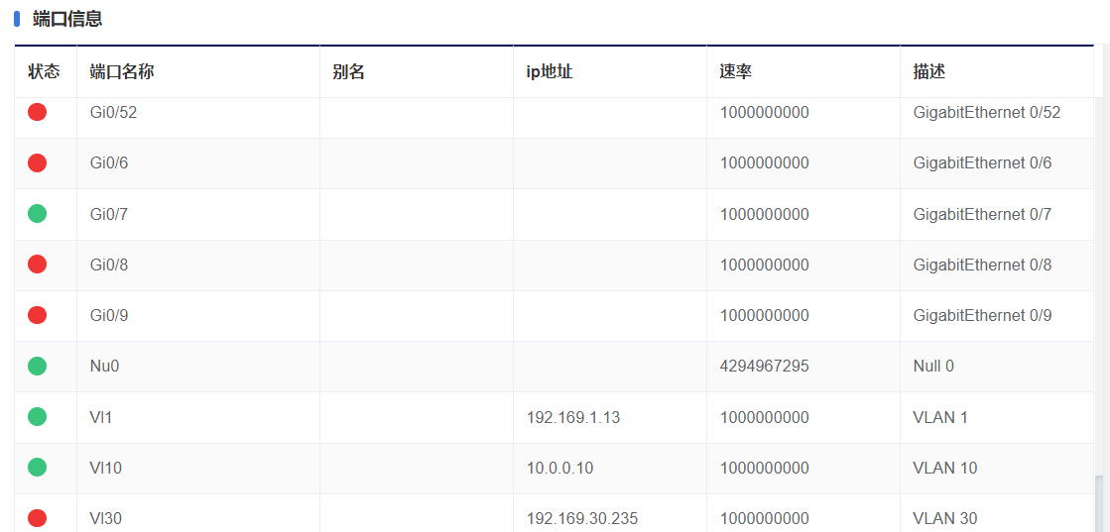Click the red status dot for Vl30

pos(37,518)
